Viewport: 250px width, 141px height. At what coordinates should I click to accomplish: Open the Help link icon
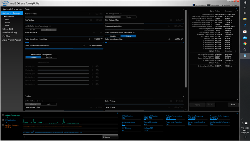pyautogui.click(x=232, y=5)
